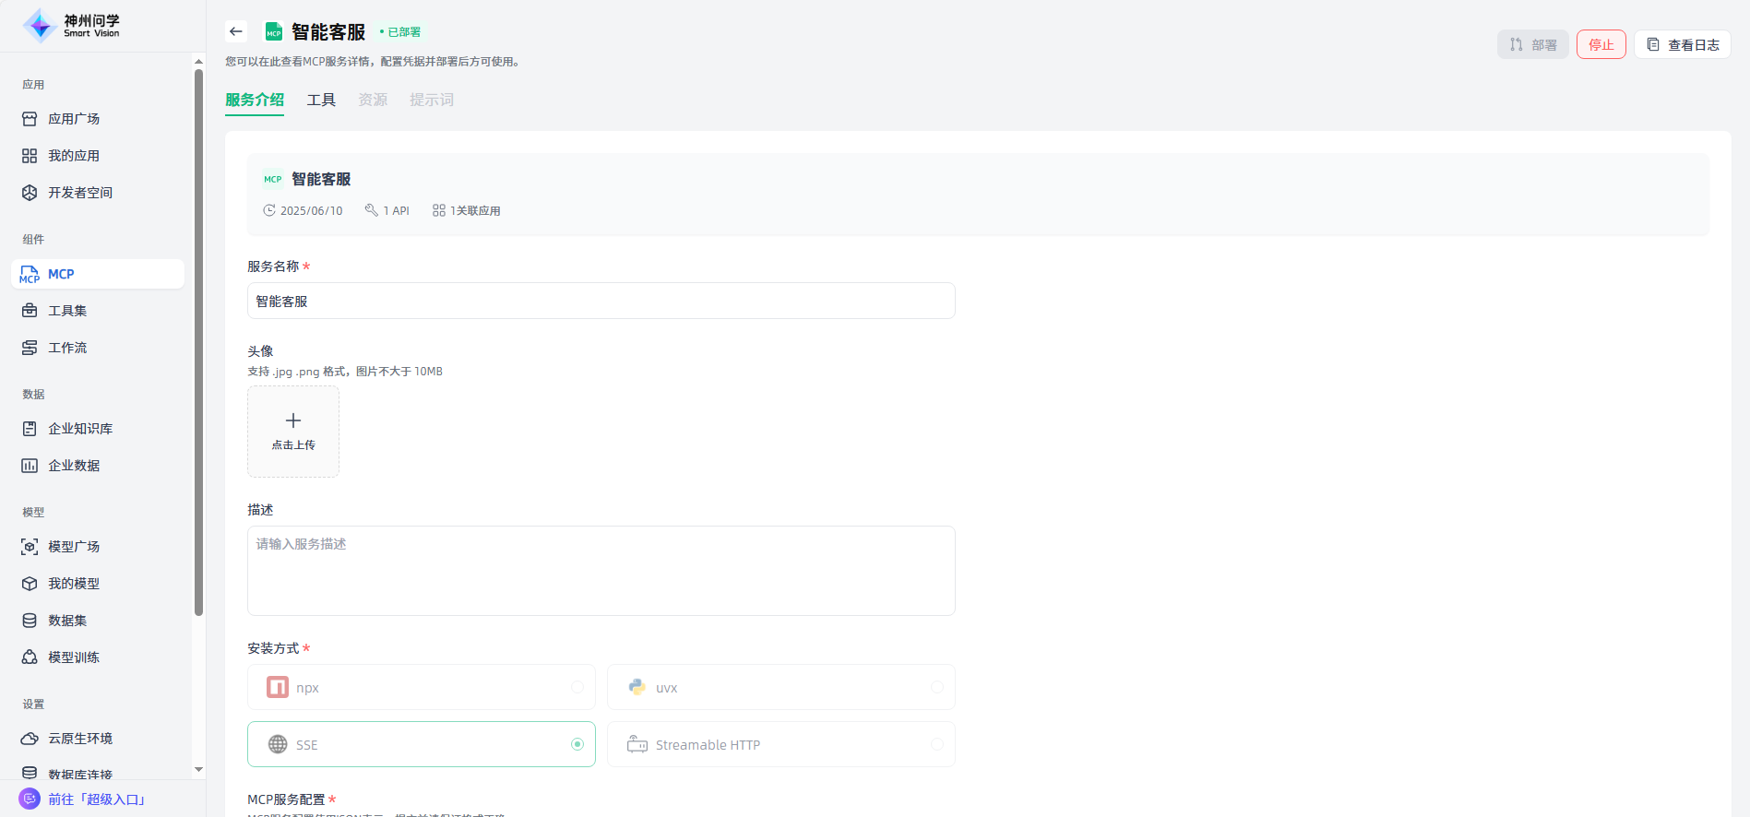Open 我的应用 in the sidebar
The width and height of the screenshot is (1750, 817).
click(x=74, y=156)
